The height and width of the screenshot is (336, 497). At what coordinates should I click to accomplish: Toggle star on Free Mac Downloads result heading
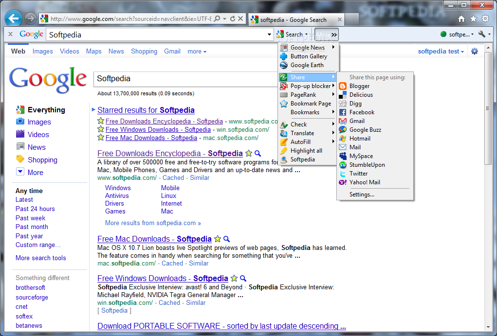tap(218, 239)
